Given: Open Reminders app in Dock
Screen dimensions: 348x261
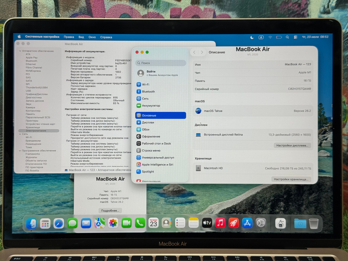Looking at the screenshot, I should tap(180, 223).
